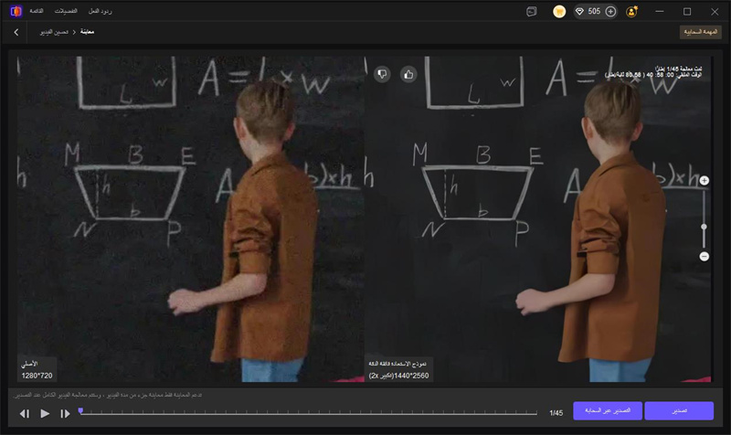Viewport: 731px width, 435px height.
Task: Click the vertical zoom slider handle
Action: (x=704, y=227)
